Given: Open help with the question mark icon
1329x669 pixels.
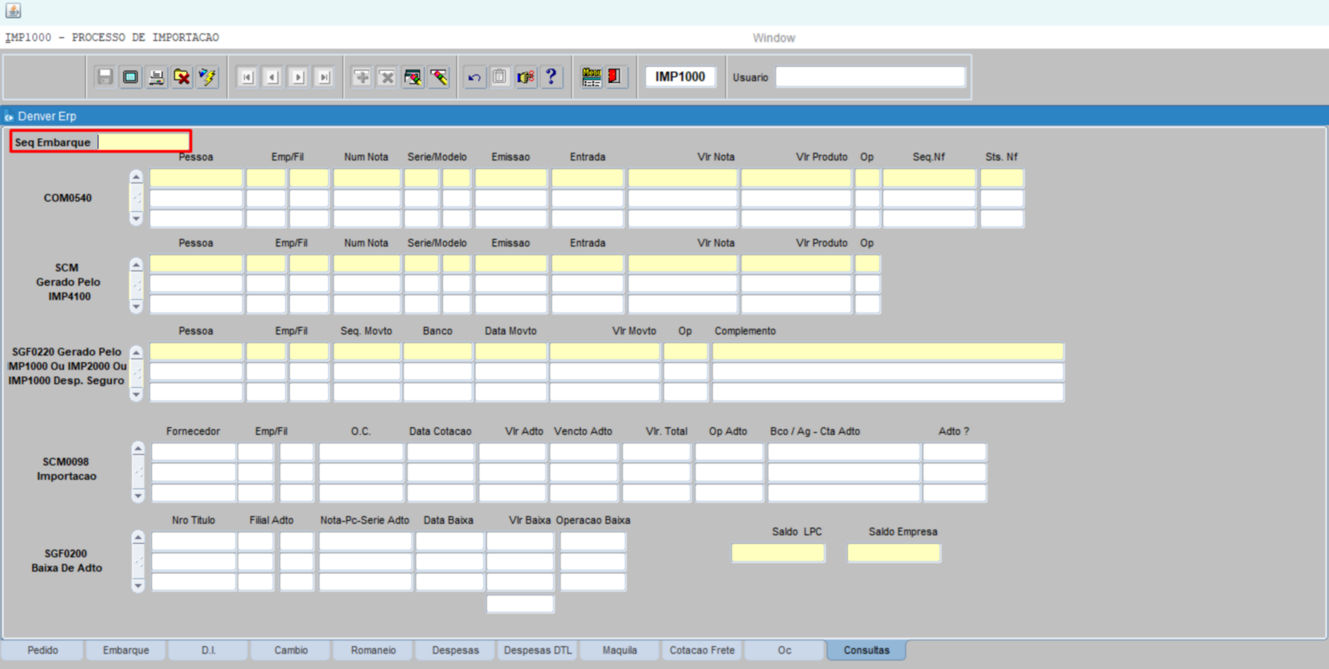Looking at the screenshot, I should pos(552,77).
